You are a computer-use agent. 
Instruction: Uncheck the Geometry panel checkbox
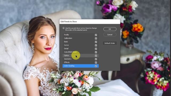pos(96,59)
